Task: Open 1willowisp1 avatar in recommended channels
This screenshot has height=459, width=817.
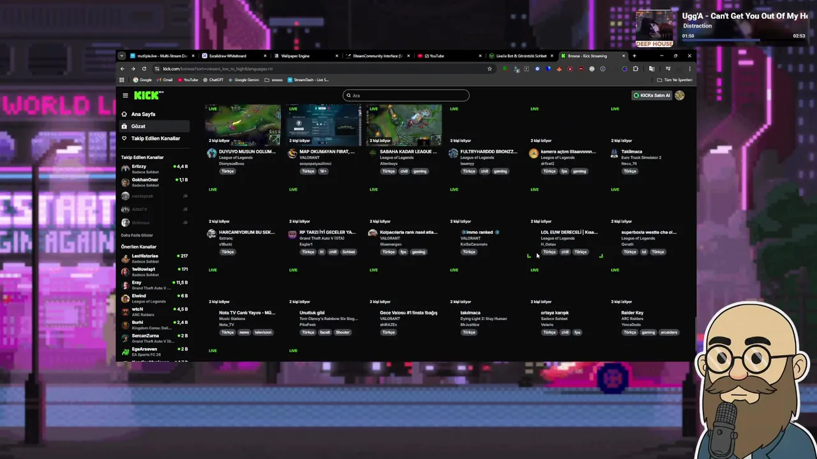Action: click(x=125, y=272)
